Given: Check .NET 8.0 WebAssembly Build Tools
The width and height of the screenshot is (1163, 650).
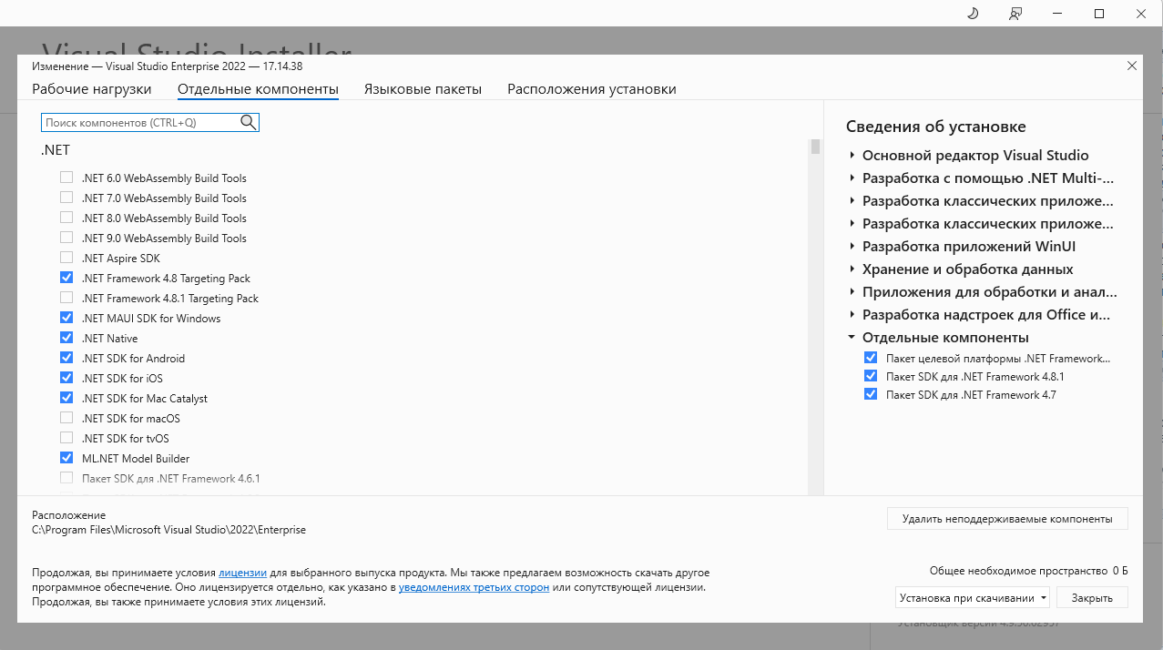Looking at the screenshot, I should 66,218.
